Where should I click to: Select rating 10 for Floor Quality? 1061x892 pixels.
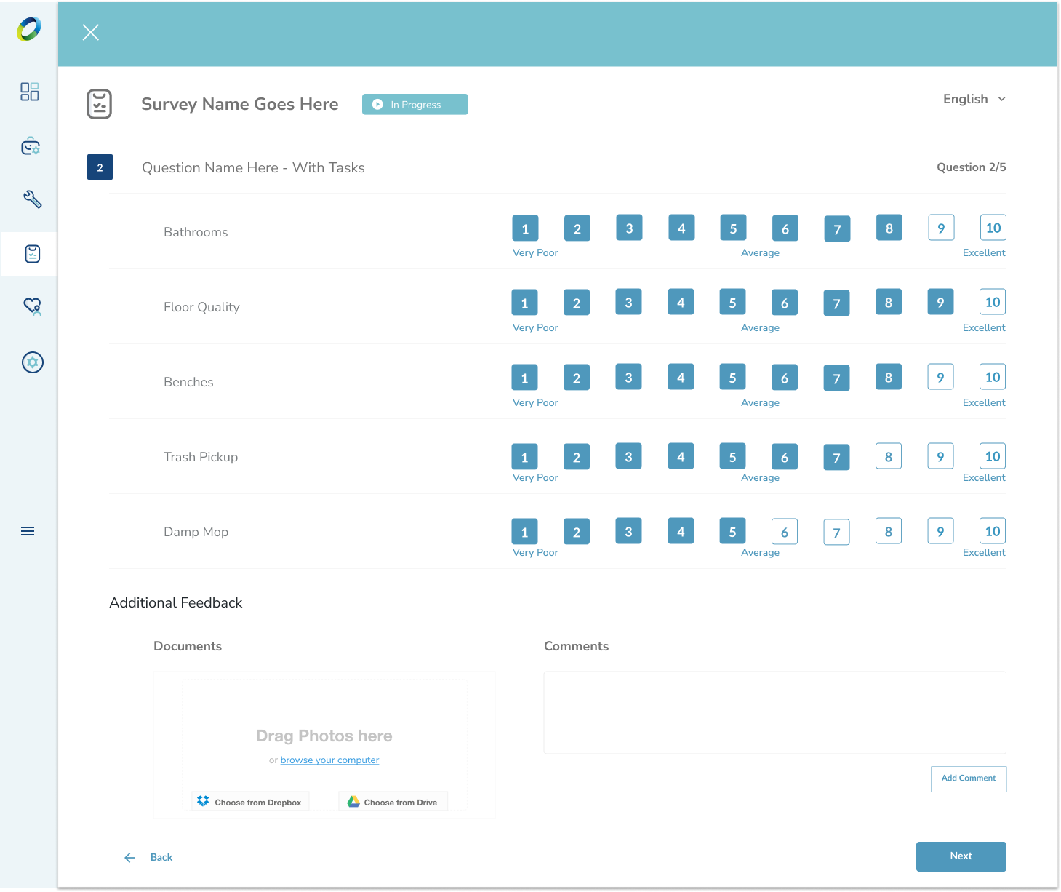click(992, 302)
